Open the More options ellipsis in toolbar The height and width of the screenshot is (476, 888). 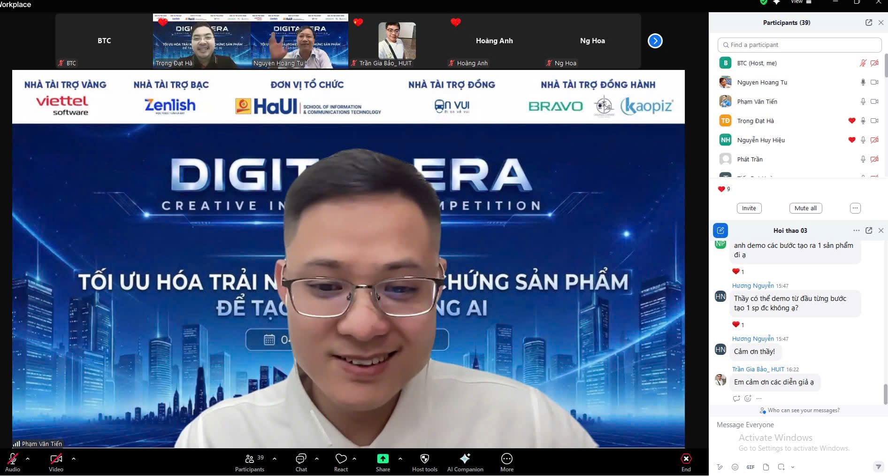coord(507,459)
